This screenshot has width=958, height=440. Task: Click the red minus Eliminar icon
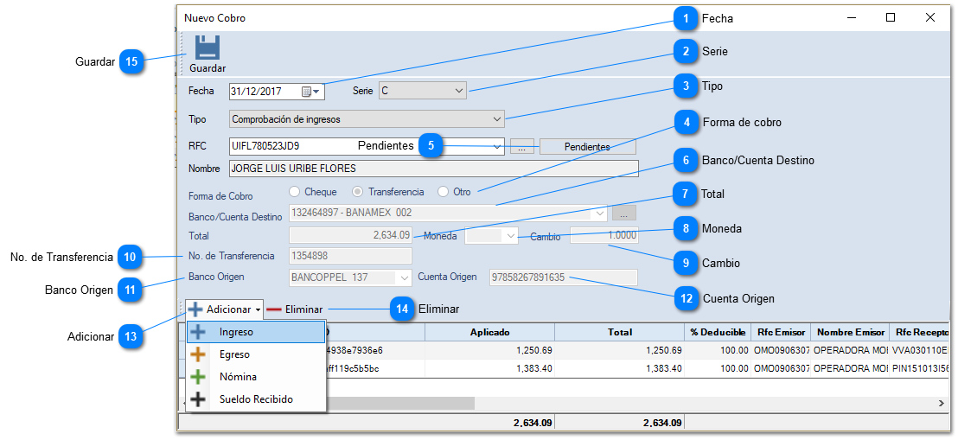point(274,309)
